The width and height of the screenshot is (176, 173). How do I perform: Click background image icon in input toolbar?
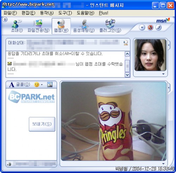point(50,85)
